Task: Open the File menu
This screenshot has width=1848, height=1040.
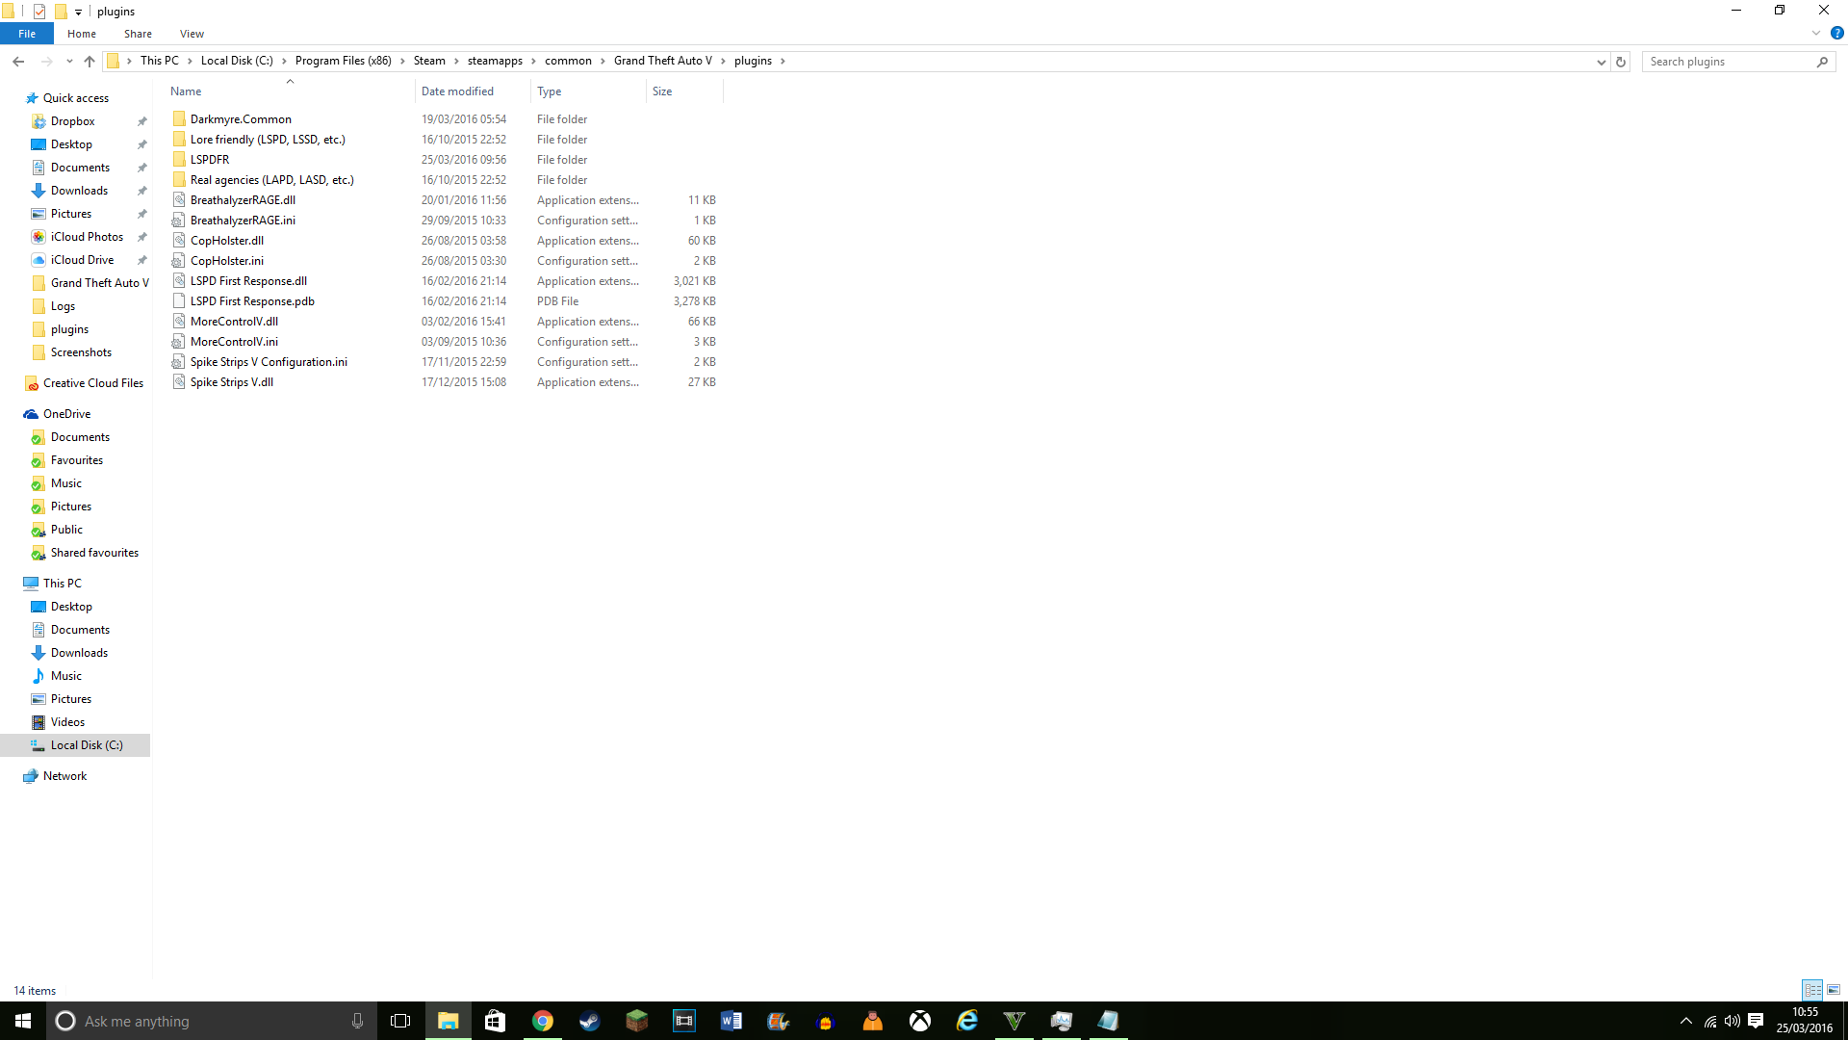Action: 27,34
